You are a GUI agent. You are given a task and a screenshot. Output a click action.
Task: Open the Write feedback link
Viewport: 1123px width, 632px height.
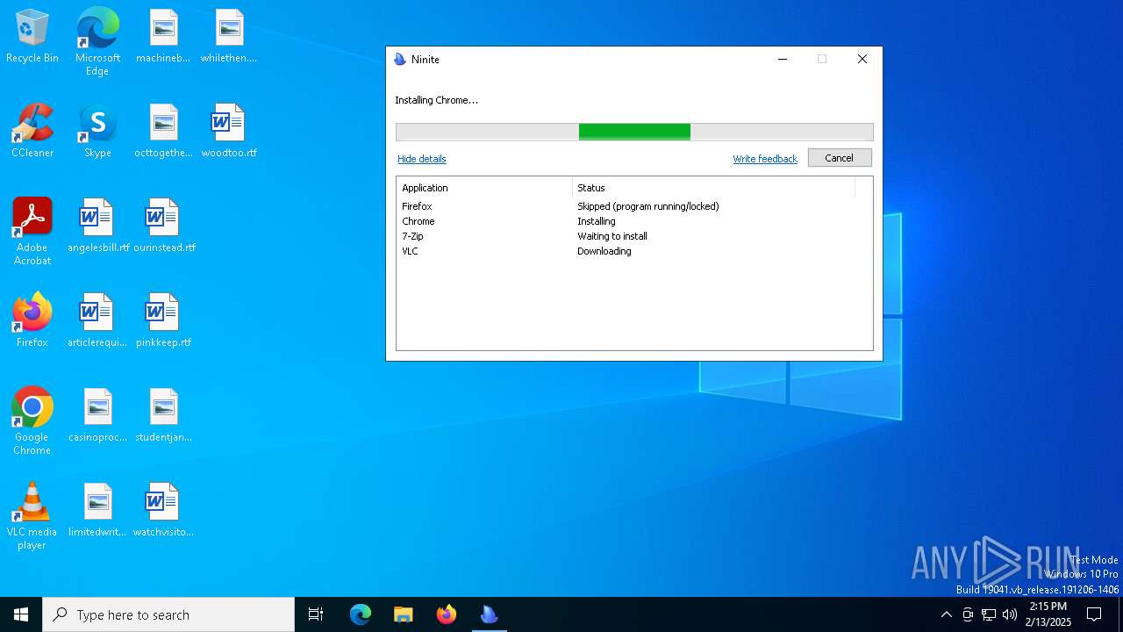coord(765,159)
